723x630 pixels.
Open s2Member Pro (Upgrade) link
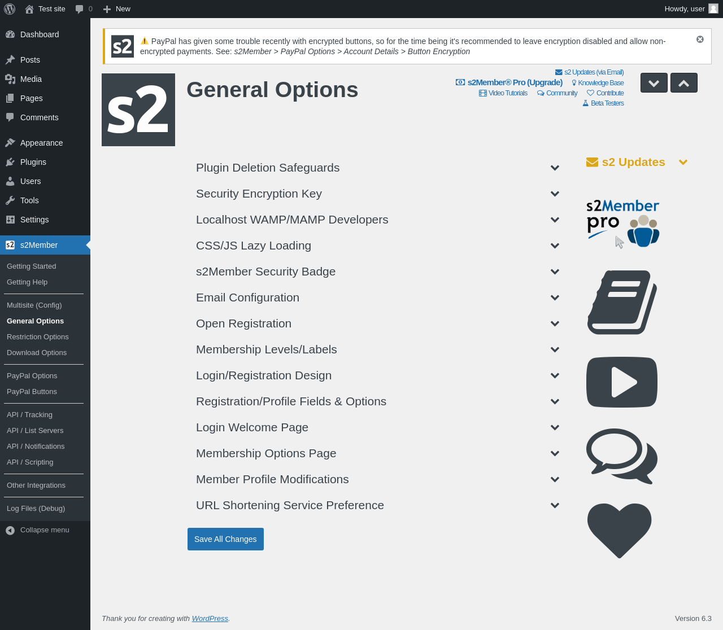pyautogui.click(x=509, y=82)
